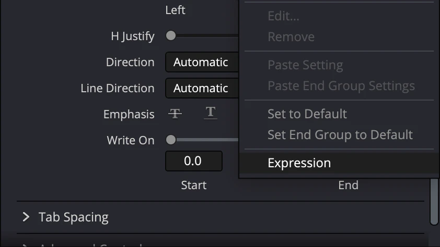
Task: Select Paste End Group Settings
Action: pyautogui.click(x=341, y=86)
